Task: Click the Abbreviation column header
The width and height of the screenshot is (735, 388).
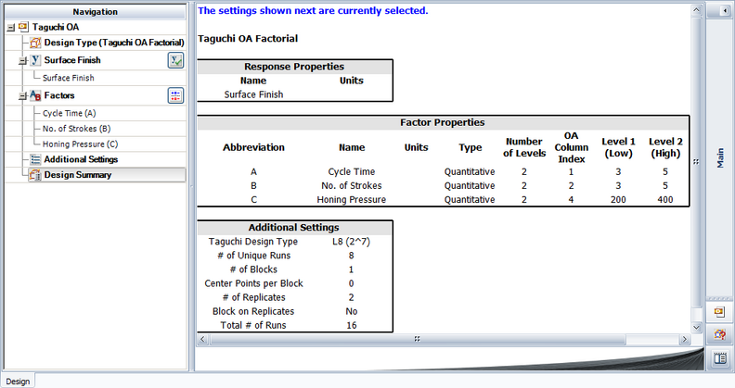Action: (x=253, y=147)
